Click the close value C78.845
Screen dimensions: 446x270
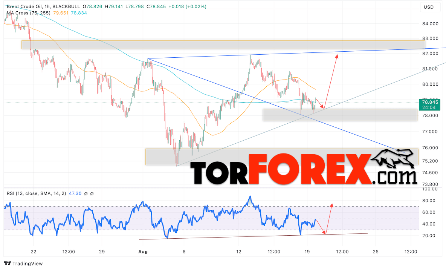pyautogui.click(x=156, y=6)
